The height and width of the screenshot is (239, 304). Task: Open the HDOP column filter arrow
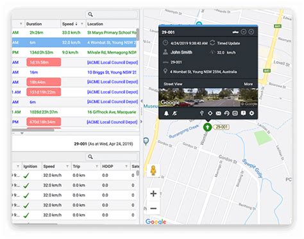pyautogui.click(x=126, y=166)
